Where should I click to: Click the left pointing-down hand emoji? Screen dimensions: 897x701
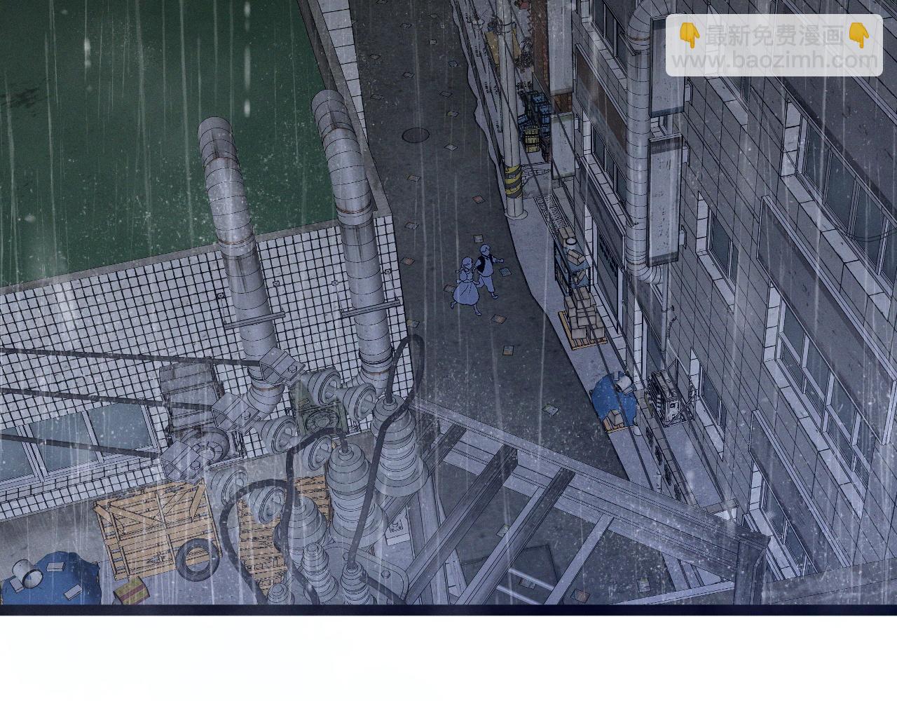click(x=690, y=35)
